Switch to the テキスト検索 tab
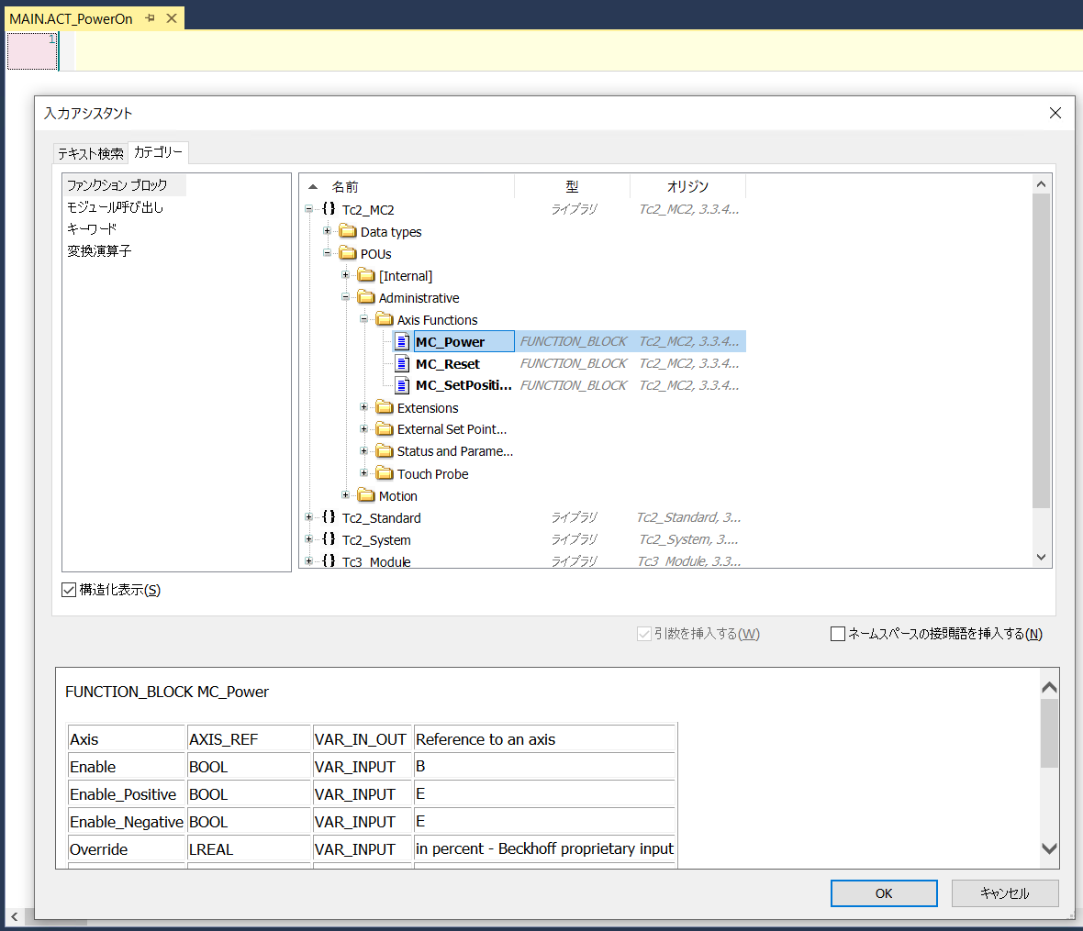Viewport: 1083px width, 931px height. point(91,153)
